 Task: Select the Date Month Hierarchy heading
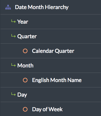[x=42, y=7]
